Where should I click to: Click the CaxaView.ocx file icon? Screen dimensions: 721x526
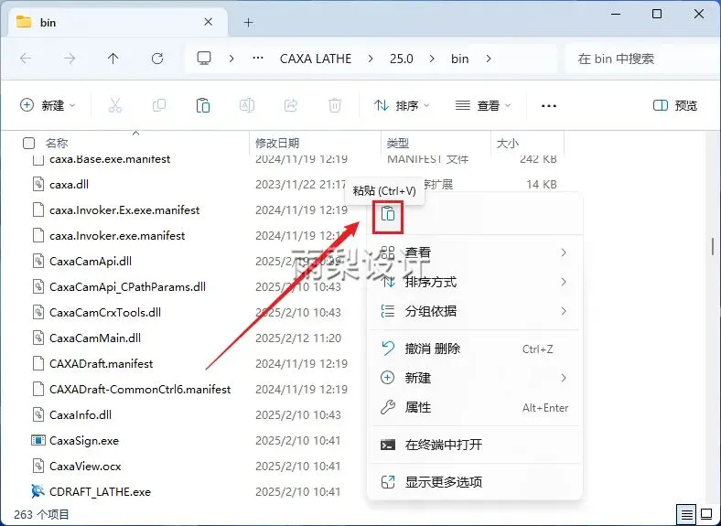click(x=38, y=467)
